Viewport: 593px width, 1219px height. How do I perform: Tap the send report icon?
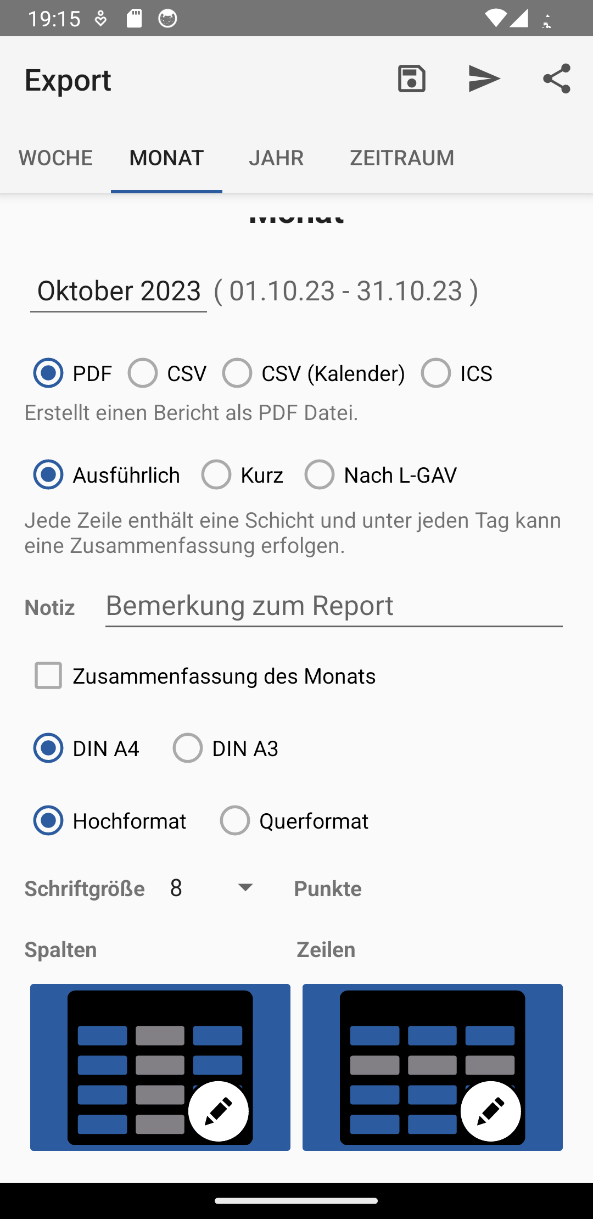click(484, 79)
